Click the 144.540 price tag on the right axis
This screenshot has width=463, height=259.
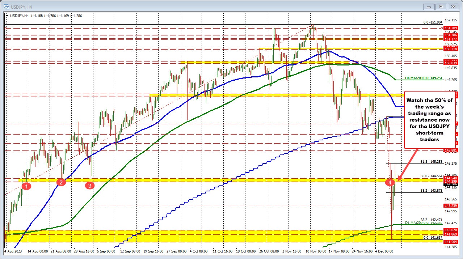pyautogui.click(x=450, y=178)
